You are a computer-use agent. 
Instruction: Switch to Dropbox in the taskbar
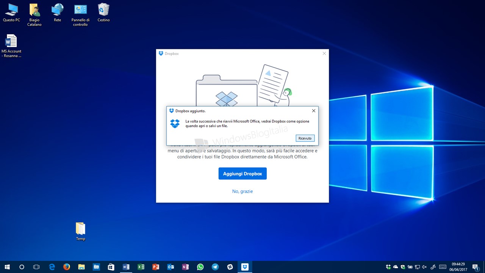click(245, 267)
